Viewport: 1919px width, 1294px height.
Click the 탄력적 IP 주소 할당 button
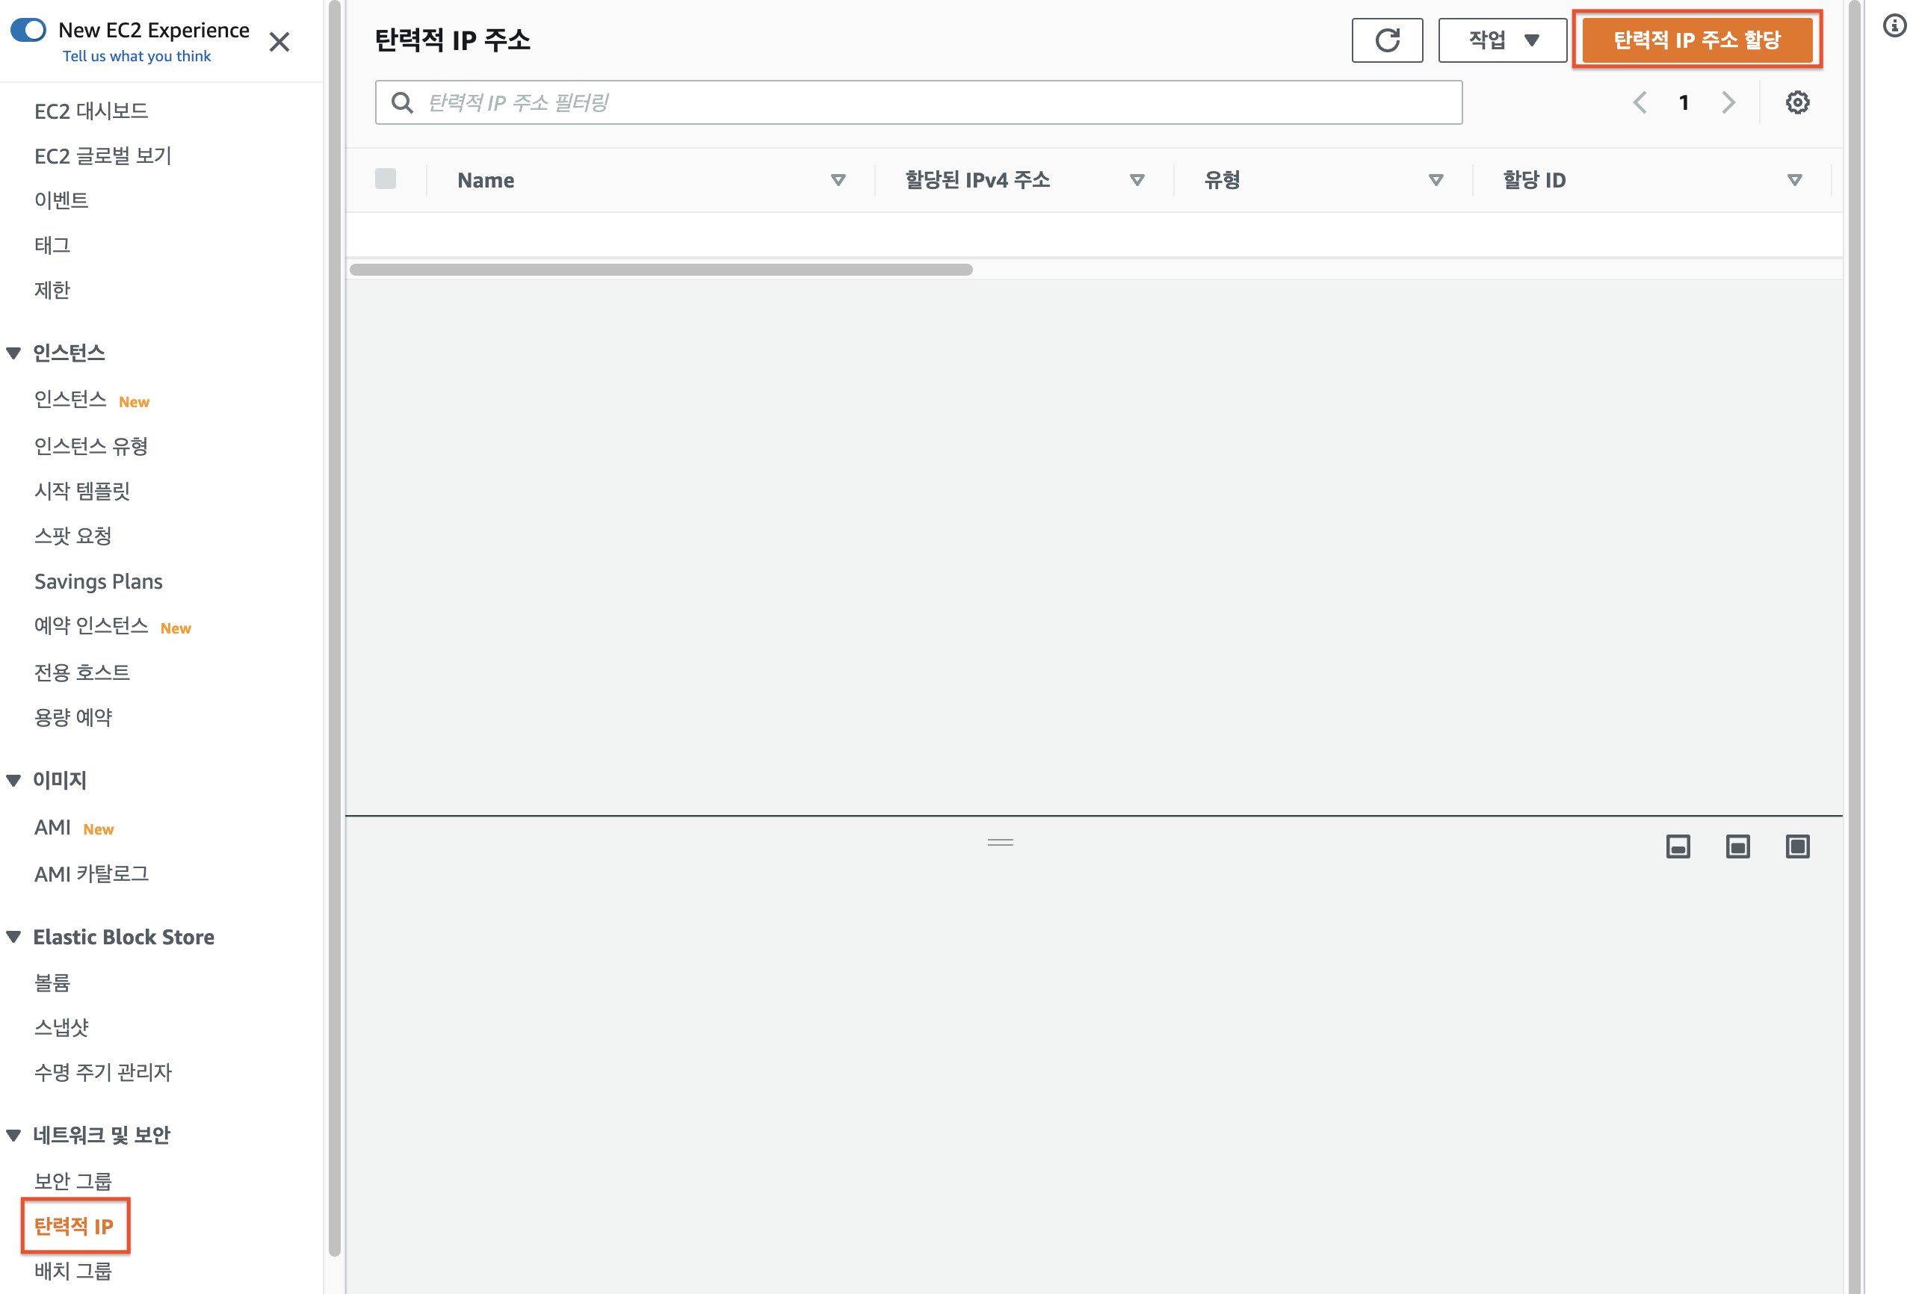click(x=1696, y=40)
